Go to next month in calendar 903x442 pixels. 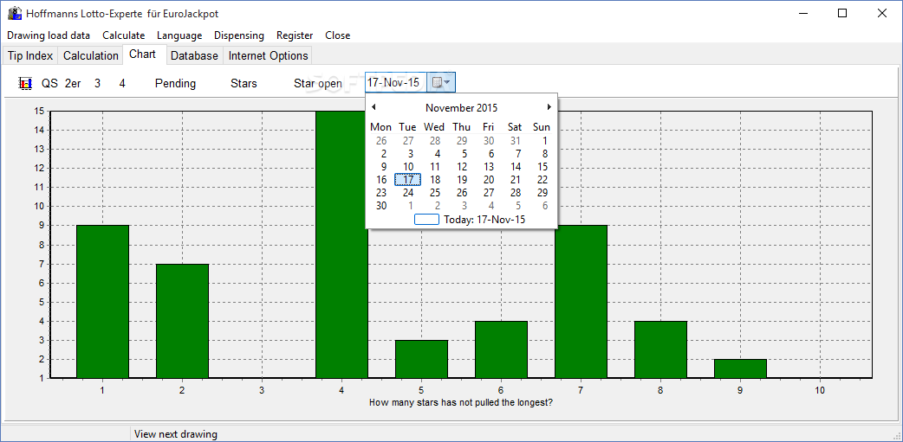click(x=549, y=107)
